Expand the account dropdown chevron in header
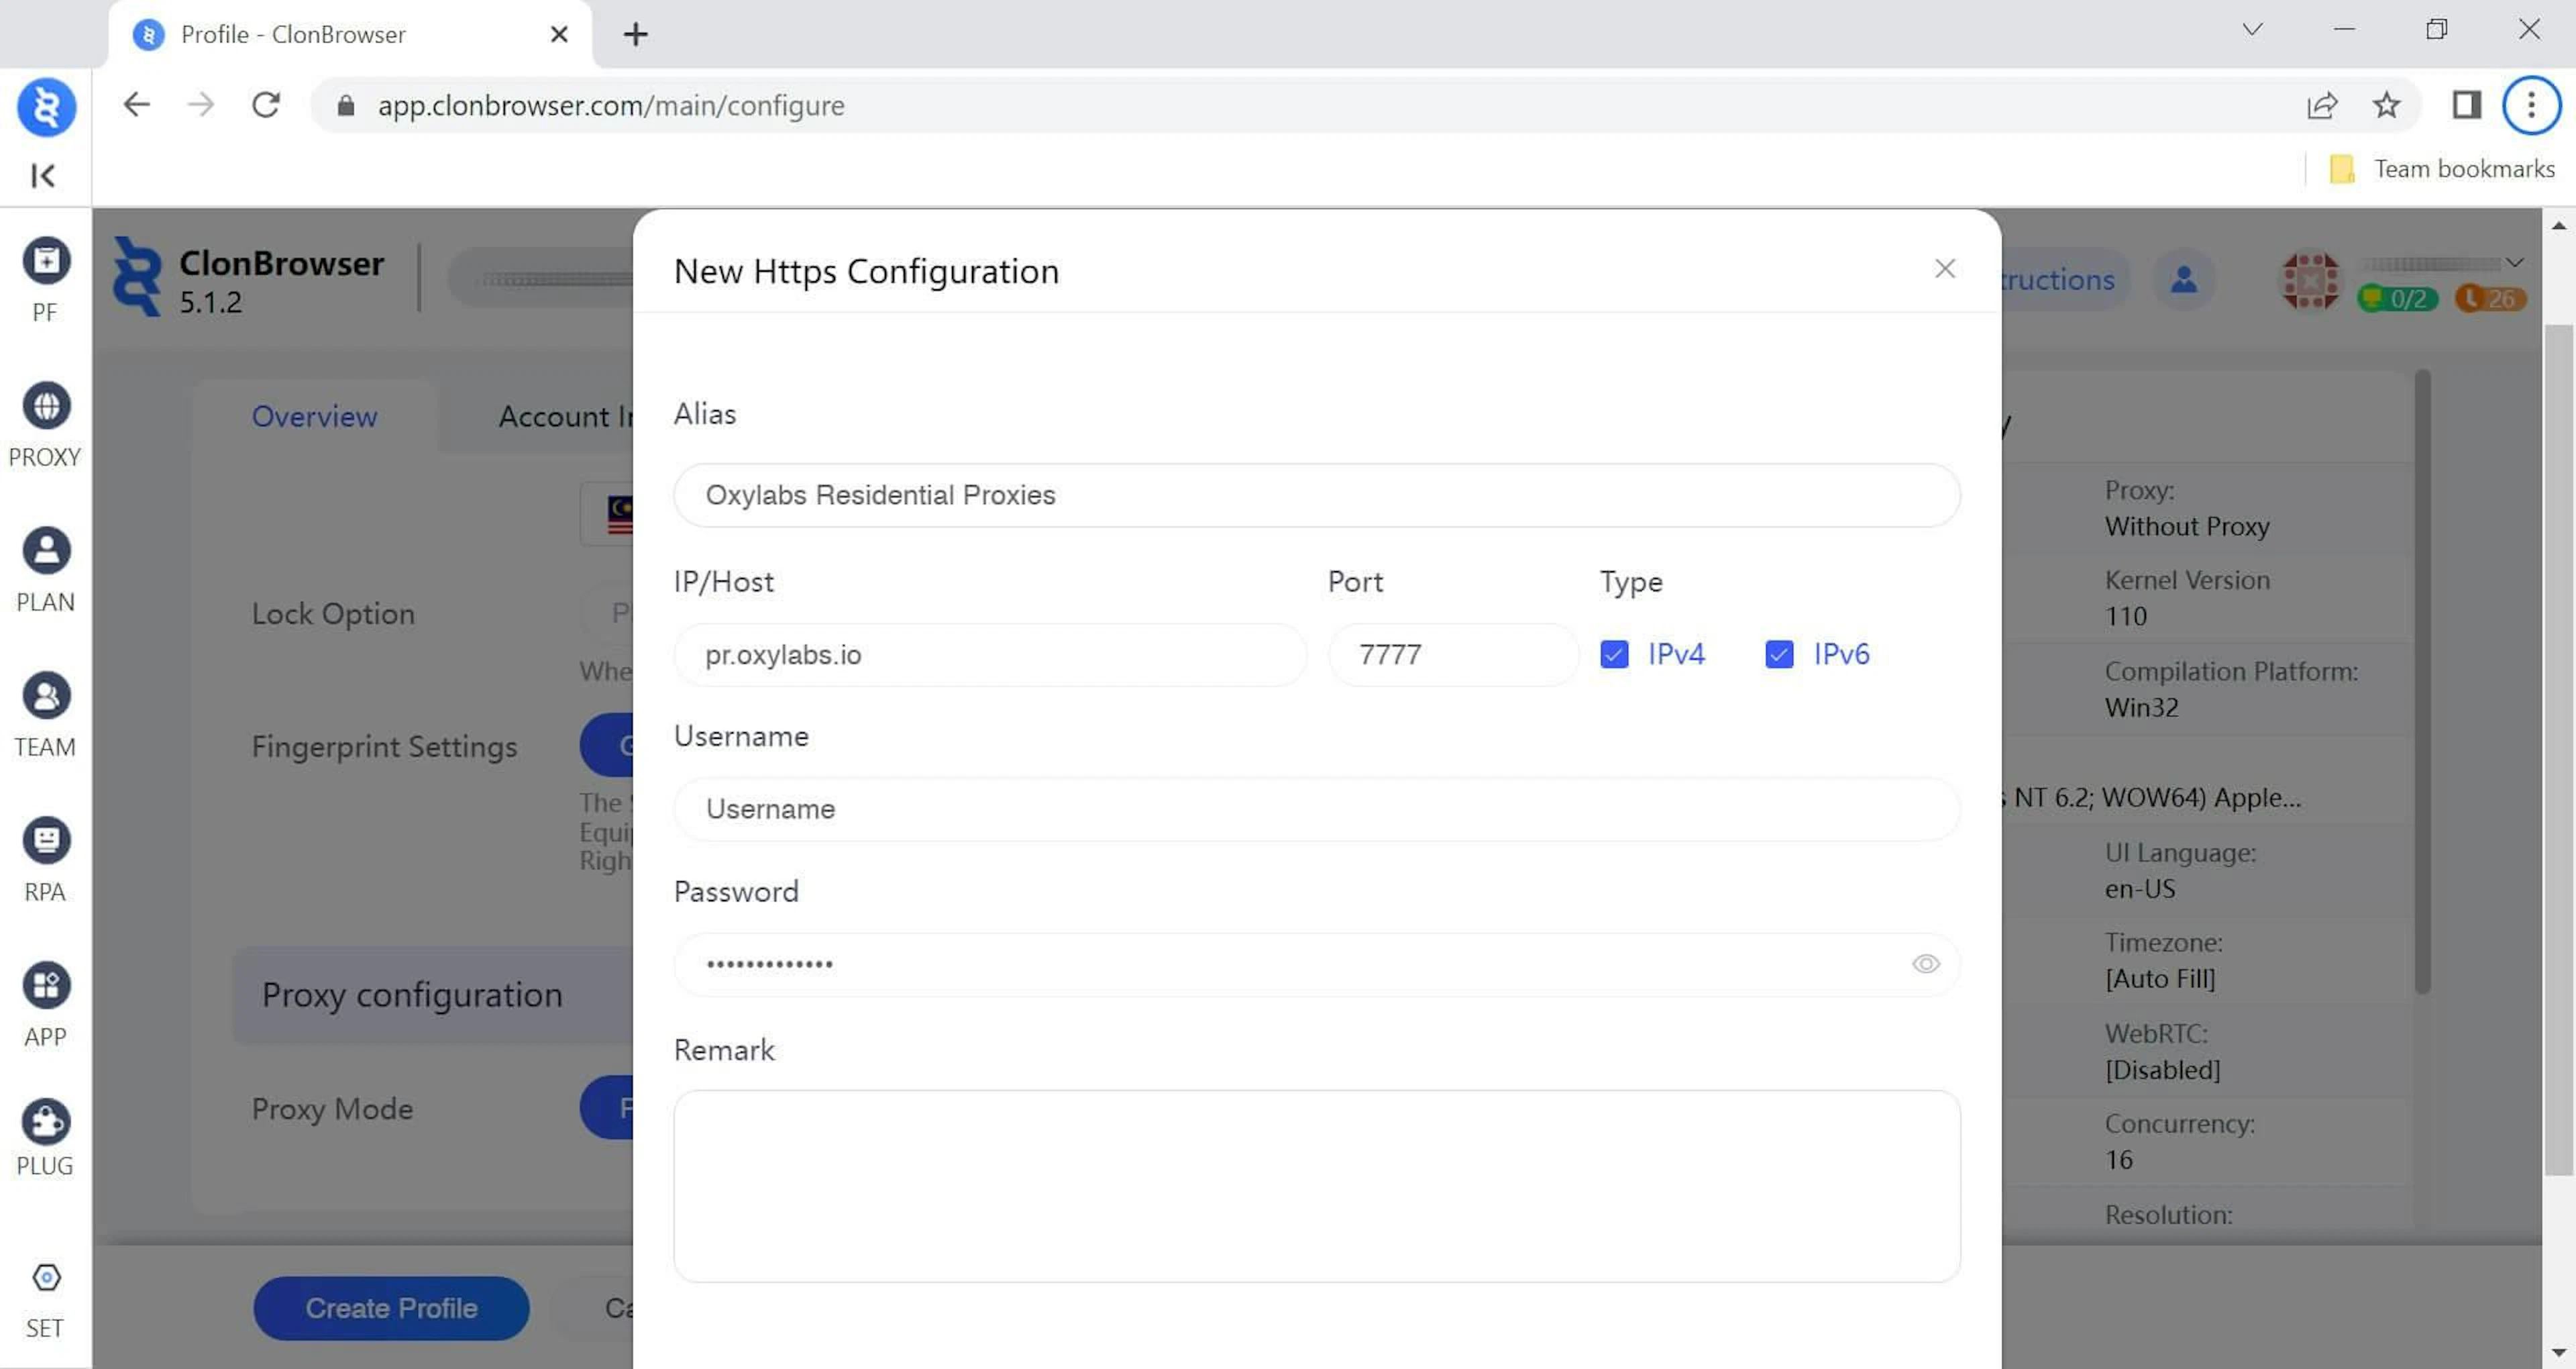Image resolution: width=2576 pixels, height=1369 pixels. coord(2514,263)
